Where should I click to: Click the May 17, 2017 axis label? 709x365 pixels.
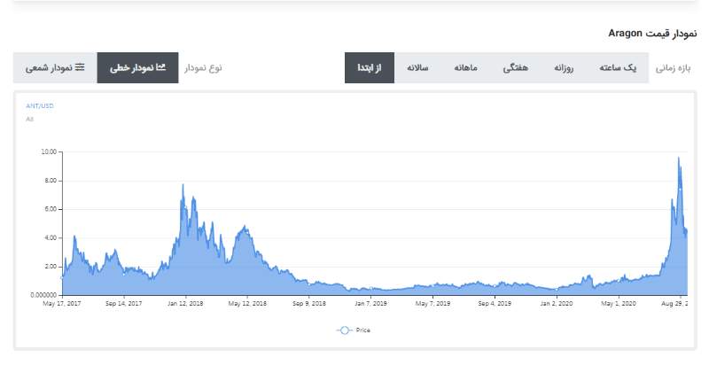coord(61,304)
